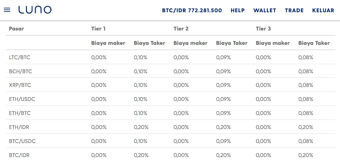Click the ETH/IDR pair cell

[19, 127]
